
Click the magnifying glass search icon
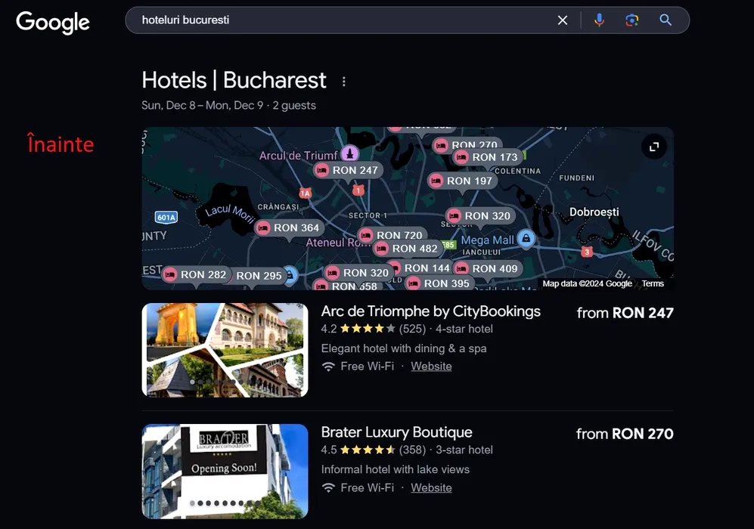click(665, 20)
